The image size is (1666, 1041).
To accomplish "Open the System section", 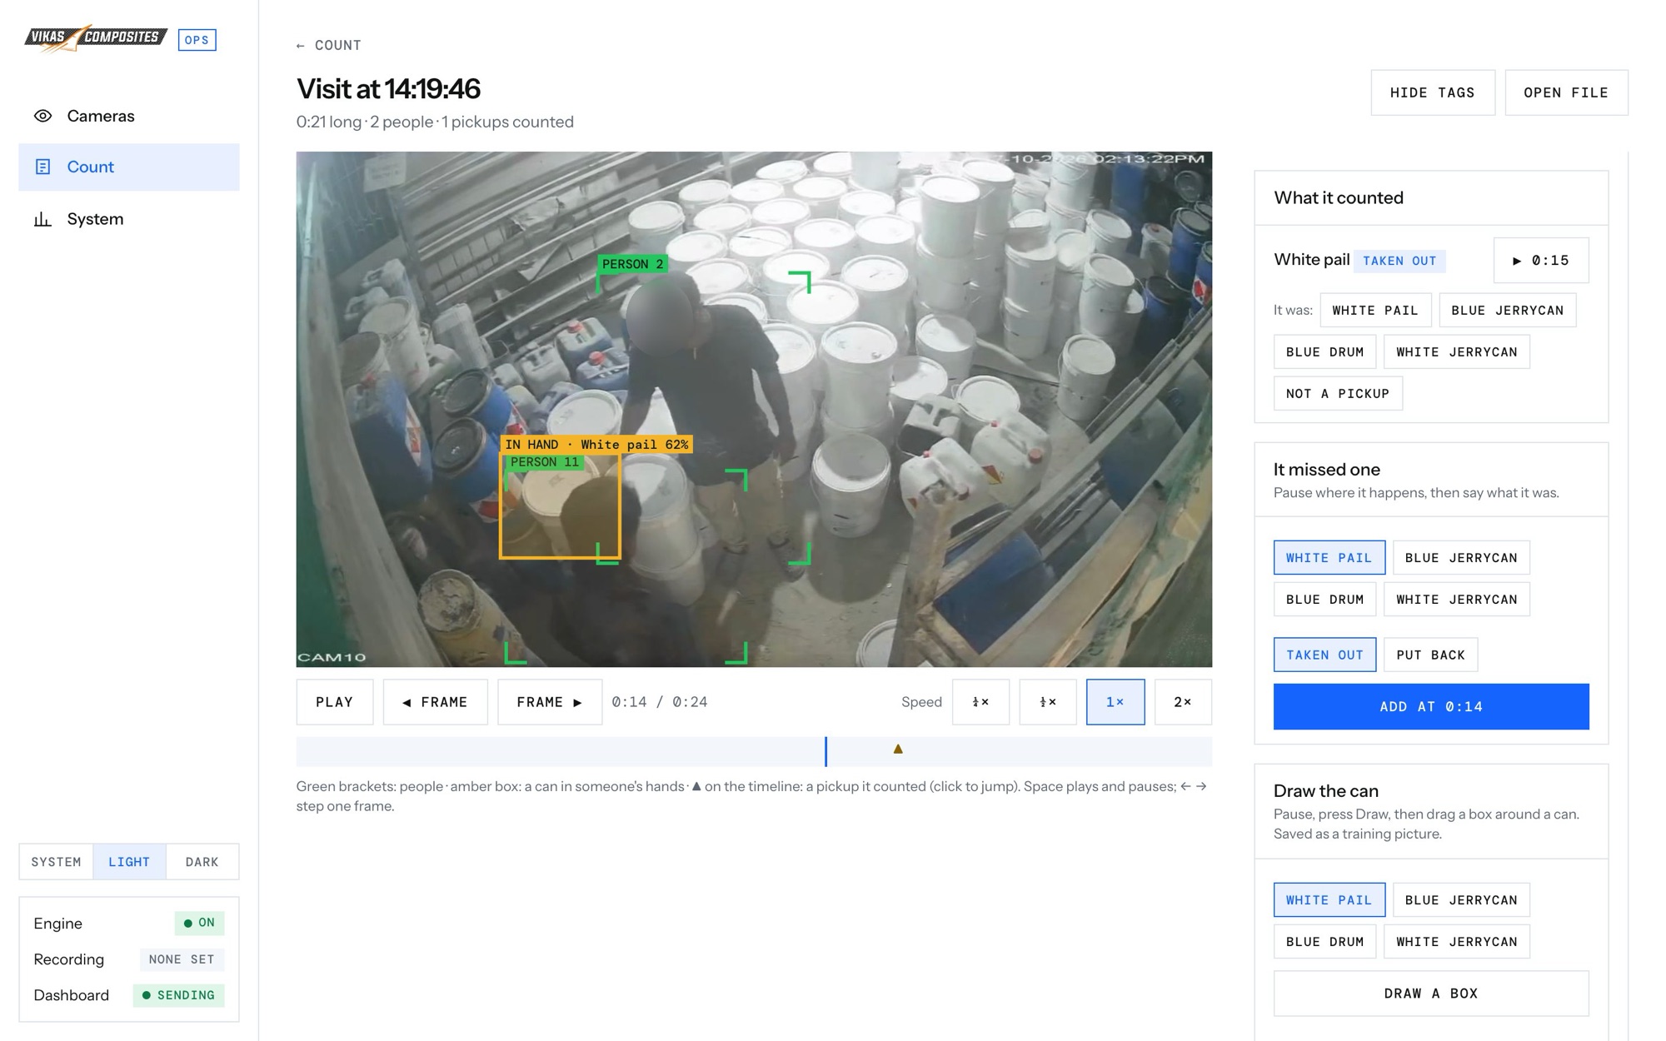I will click(129, 219).
